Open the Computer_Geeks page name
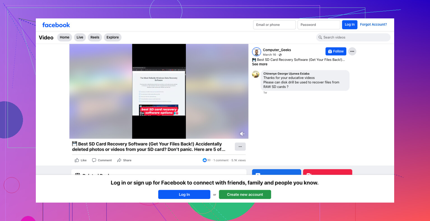Viewport: 430px width, 221px height. 277,50
